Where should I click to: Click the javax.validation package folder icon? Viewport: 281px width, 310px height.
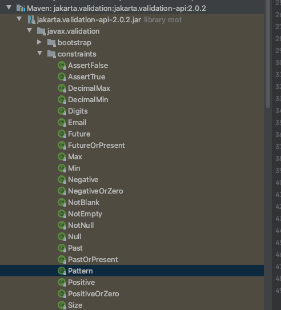pos(41,31)
